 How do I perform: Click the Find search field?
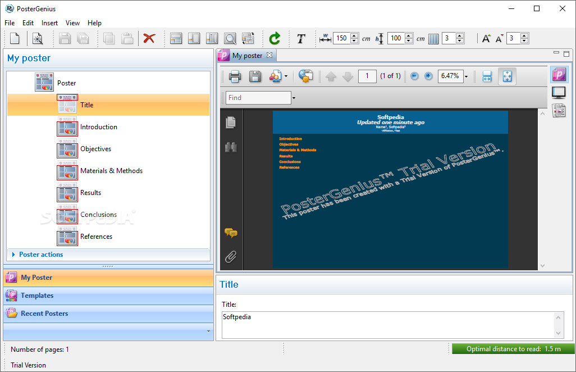(x=258, y=98)
